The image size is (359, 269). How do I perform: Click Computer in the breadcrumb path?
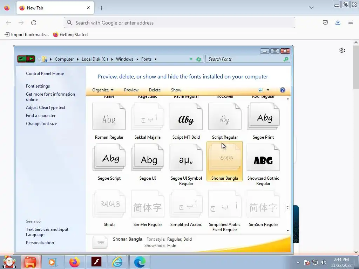coord(64,59)
